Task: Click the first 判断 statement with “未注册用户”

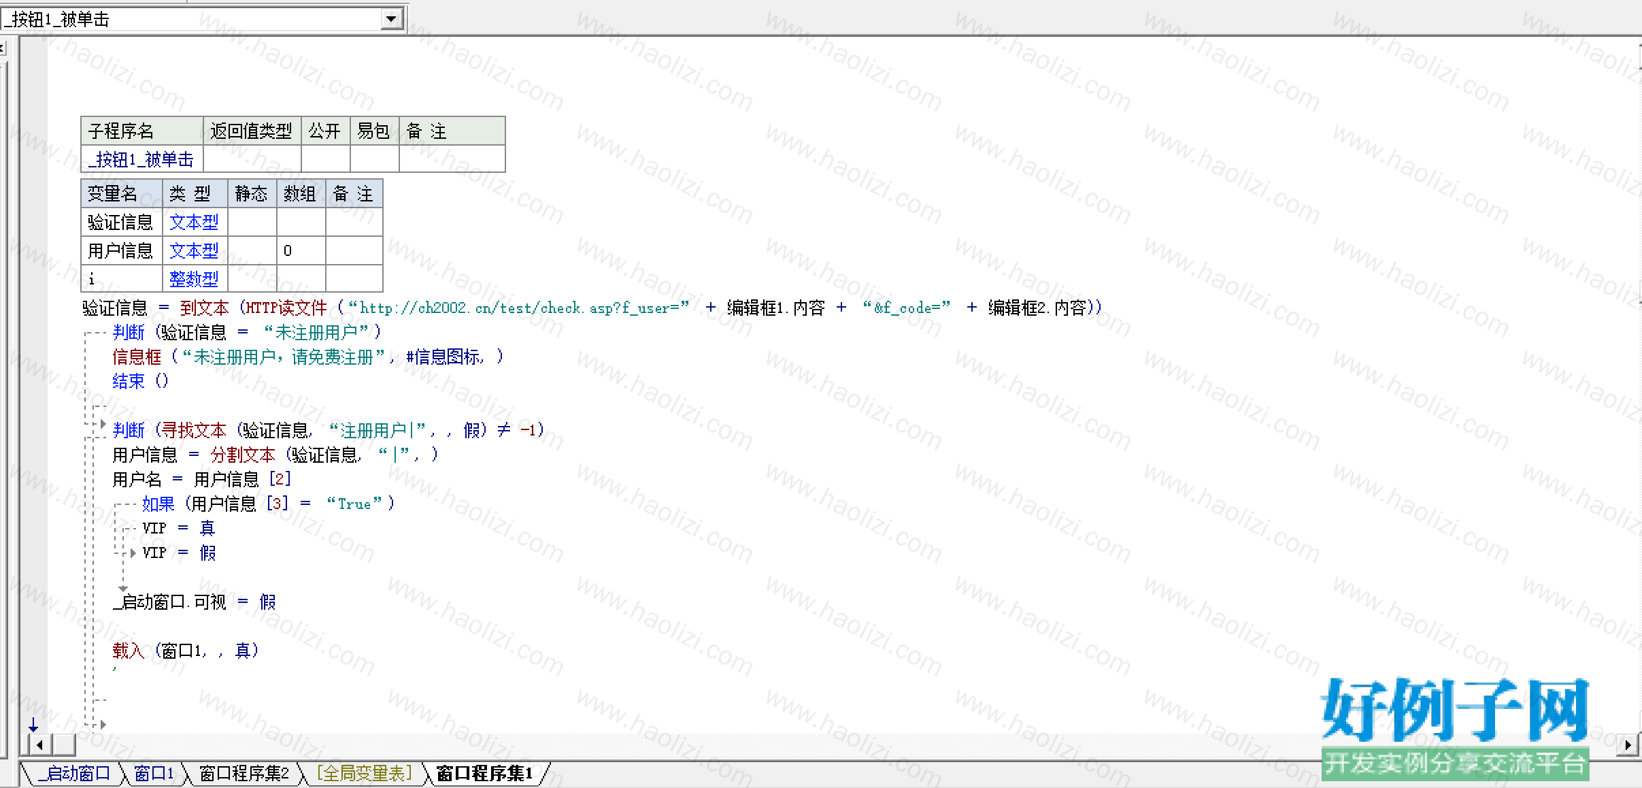Action: [246, 333]
